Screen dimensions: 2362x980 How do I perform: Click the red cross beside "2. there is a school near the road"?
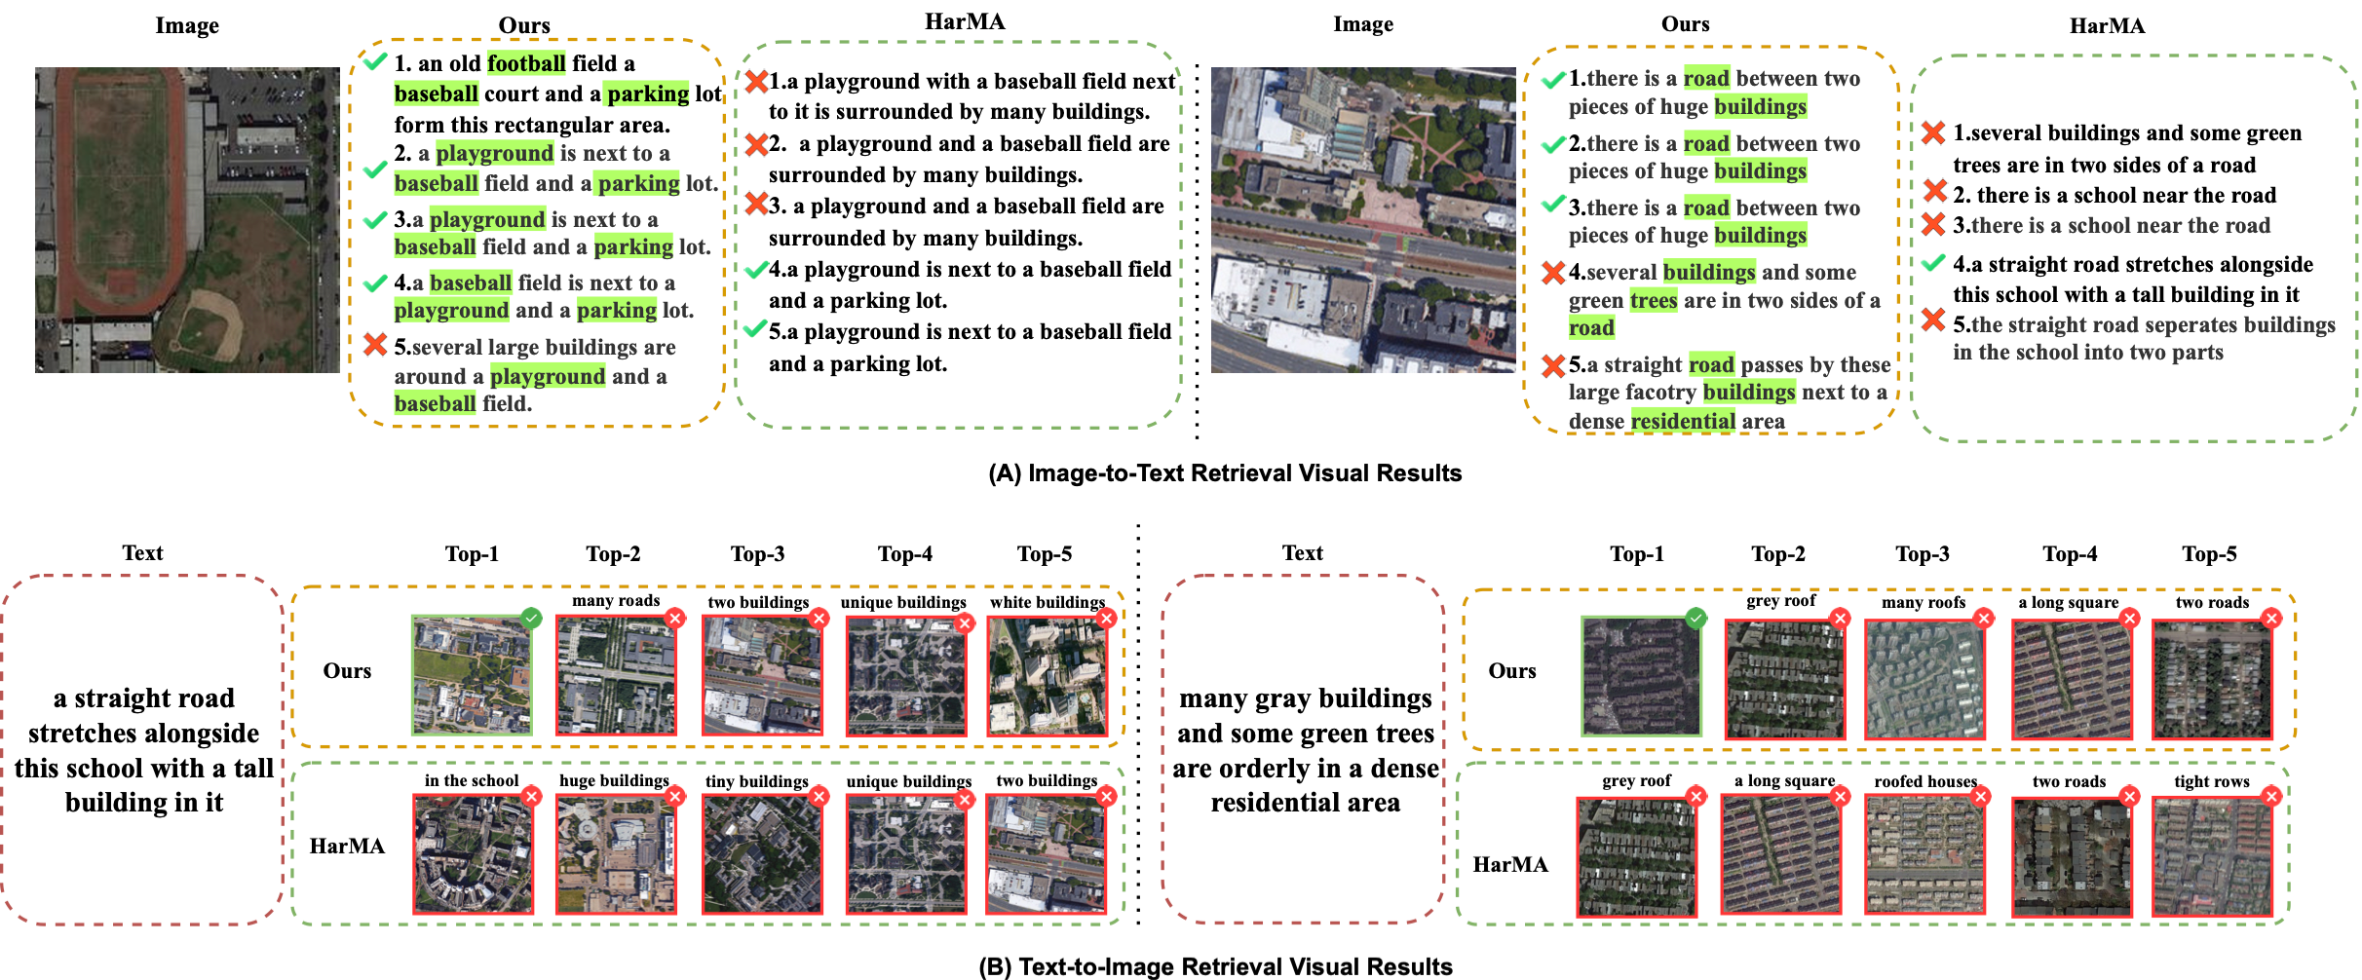(x=1934, y=192)
